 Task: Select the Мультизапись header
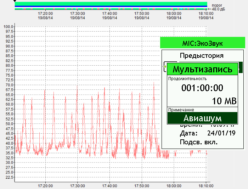[202, 69]
